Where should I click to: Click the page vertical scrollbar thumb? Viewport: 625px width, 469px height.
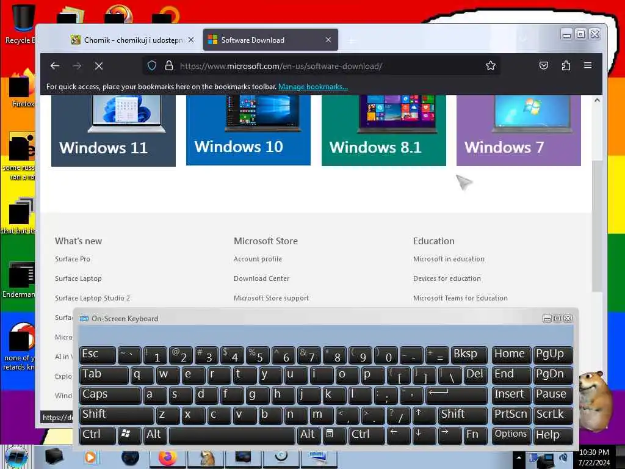pos(597,226)
